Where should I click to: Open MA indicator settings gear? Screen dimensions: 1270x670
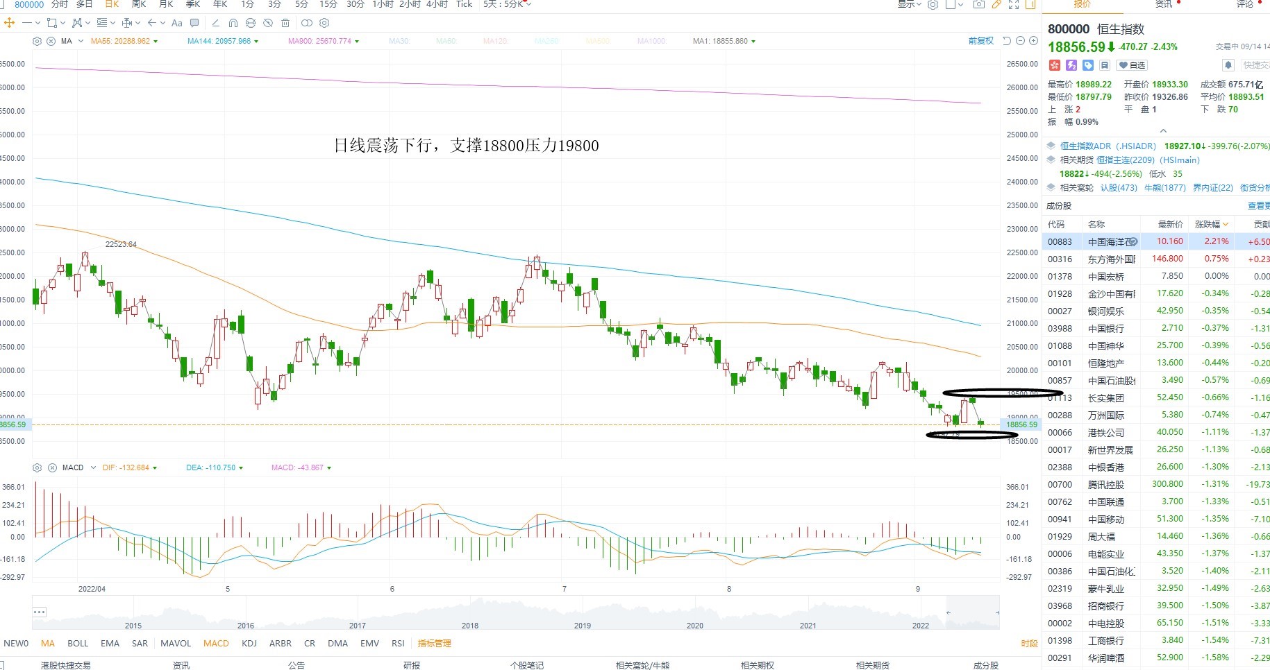[37, 41]
